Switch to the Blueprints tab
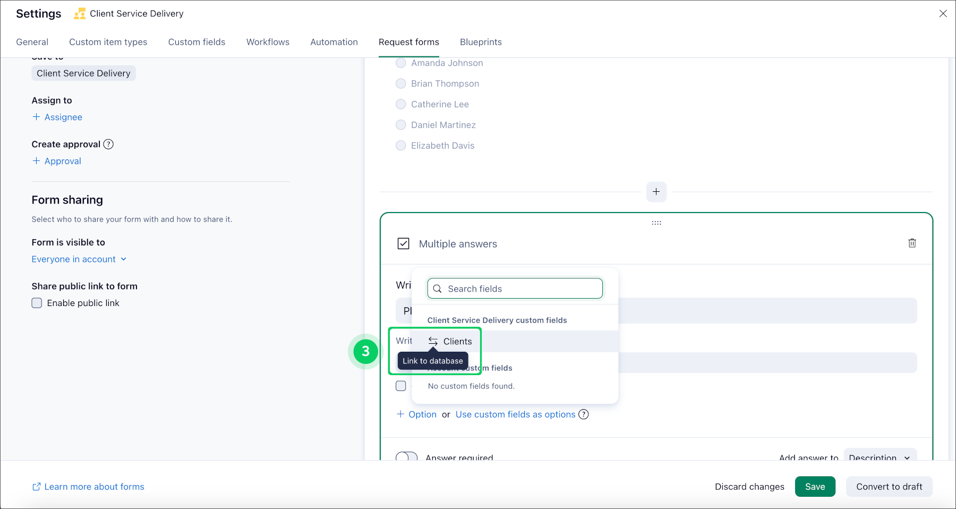Screen dimensions: 956x509 [x=480, y=42]
